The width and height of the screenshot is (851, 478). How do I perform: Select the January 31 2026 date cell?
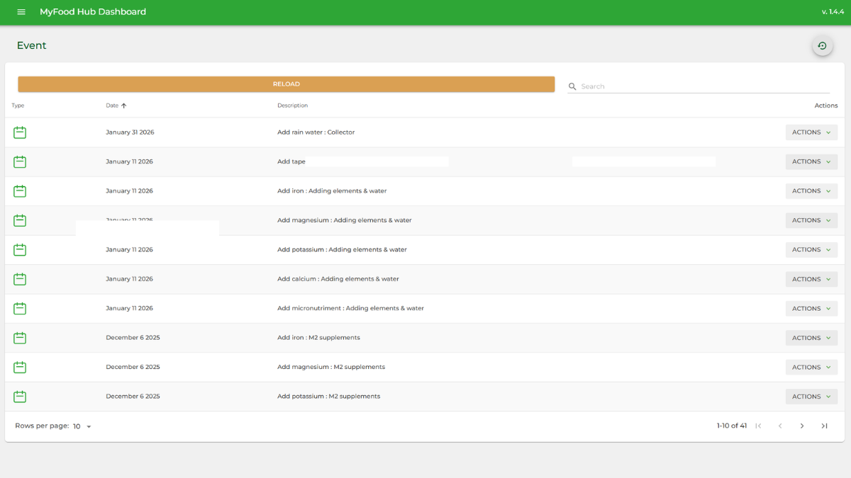point(130,132)
